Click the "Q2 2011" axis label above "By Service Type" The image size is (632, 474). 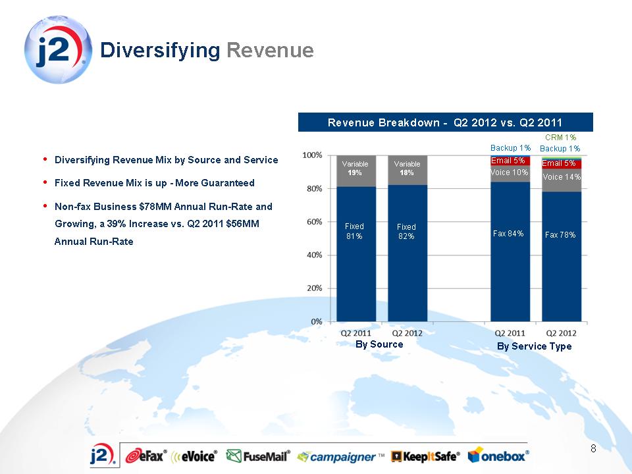(x=510, y=333)
